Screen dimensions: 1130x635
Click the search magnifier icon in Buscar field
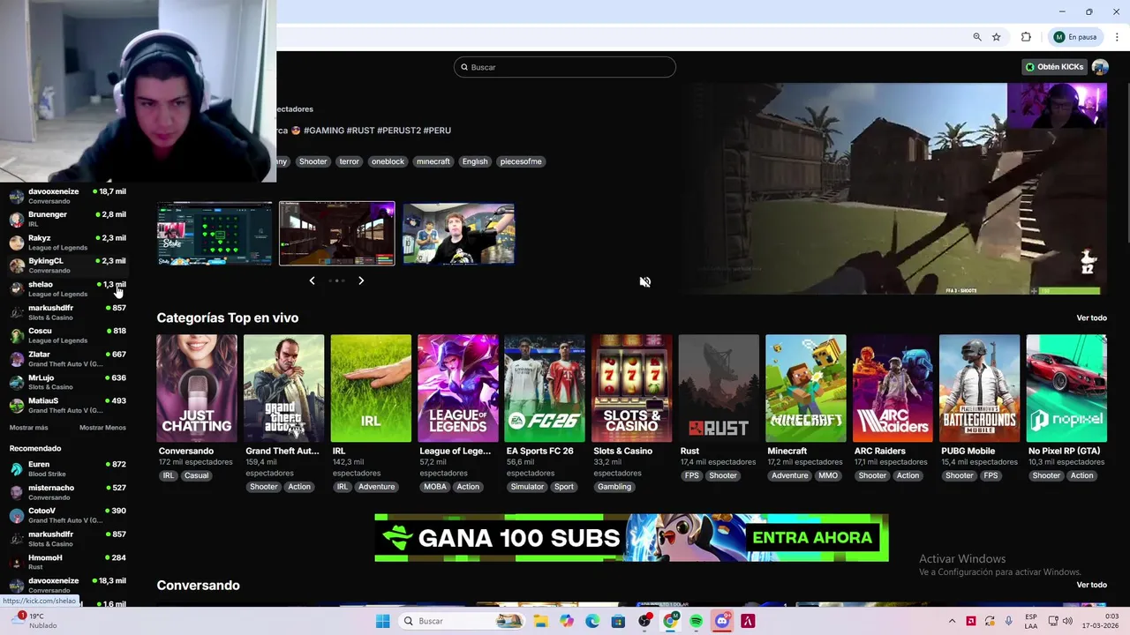[464, 67]
